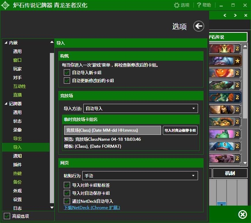Open 设置 settings page

pos(17,200)
